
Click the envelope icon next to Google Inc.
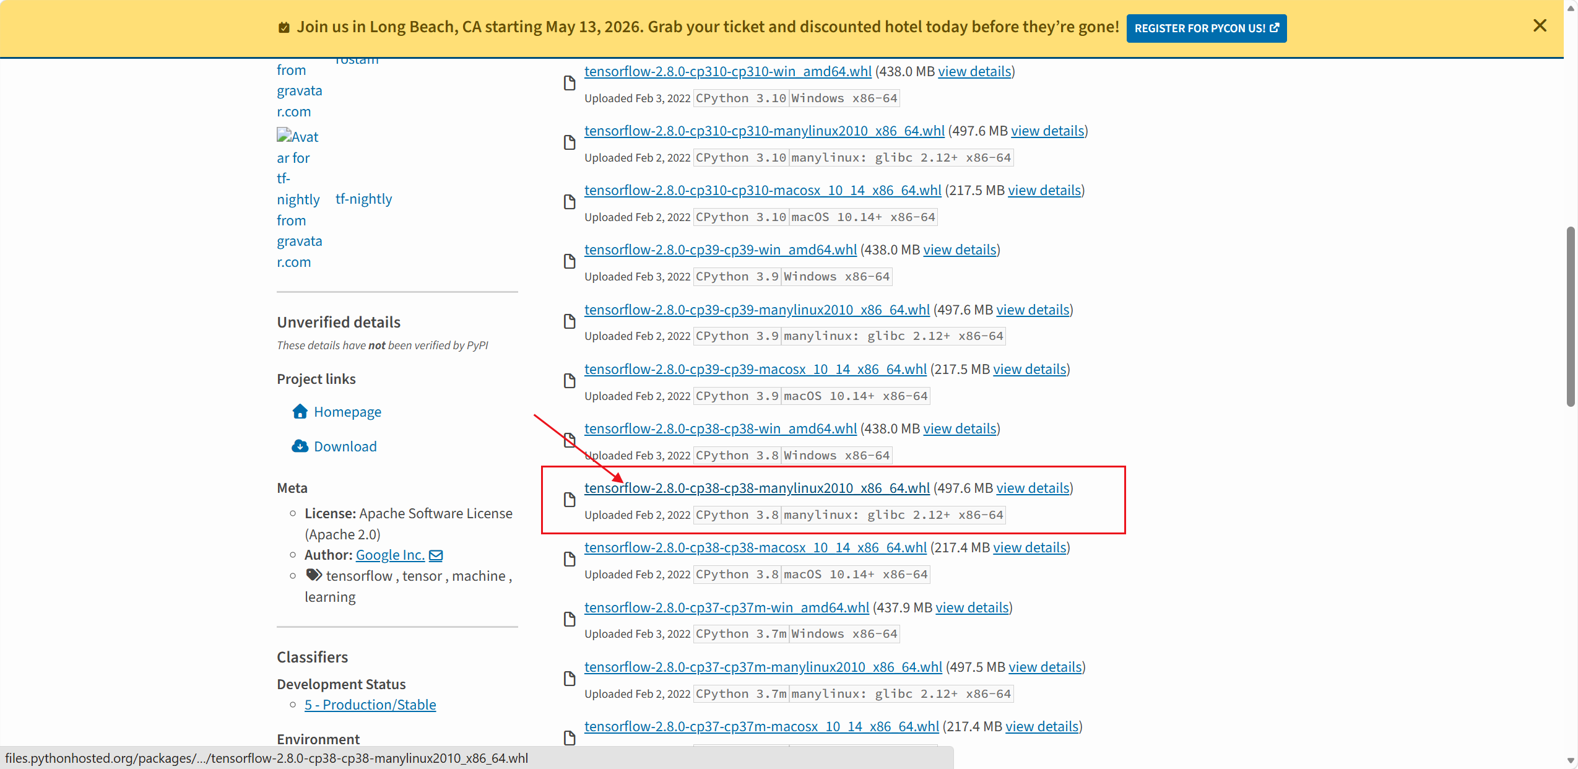click(x=436, y=555)
